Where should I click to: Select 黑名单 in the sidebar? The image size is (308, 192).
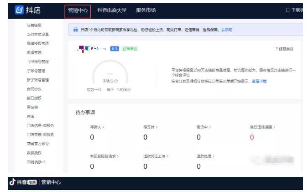point(32,107)
